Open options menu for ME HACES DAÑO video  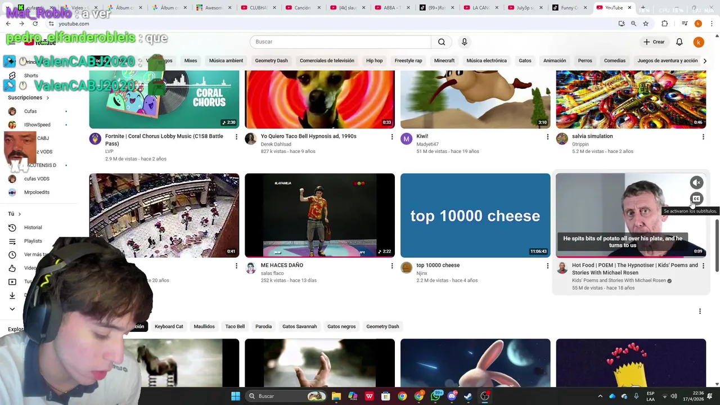(x=392, y=265)
